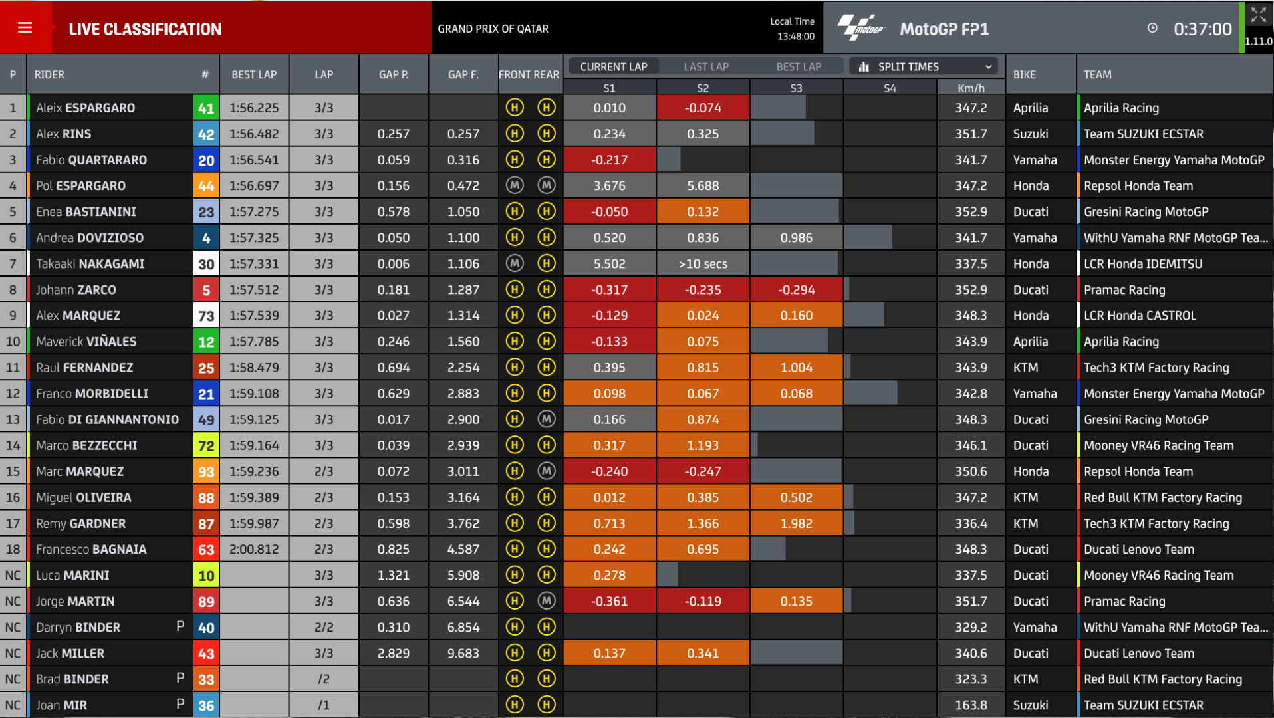Click Jack Miller's rear hard tyre icon
This screenshot has width=1274, height=718.
(x=547, y=653)
